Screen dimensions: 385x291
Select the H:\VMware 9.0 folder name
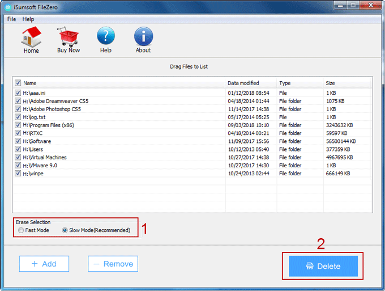[x=40, y=166]
